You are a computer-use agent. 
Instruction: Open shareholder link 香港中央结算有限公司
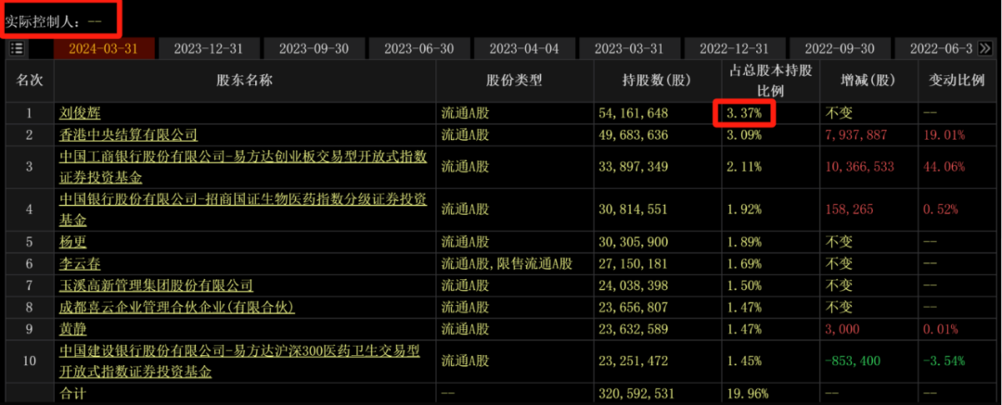[128, 134]
